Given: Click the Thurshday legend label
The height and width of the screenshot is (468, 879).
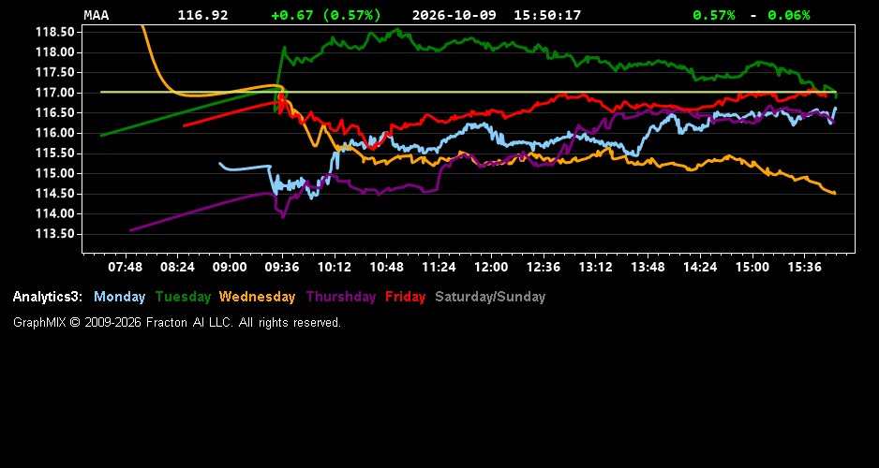Looking at the screenshot, I should pyautogui.click(x=341, y=297).
